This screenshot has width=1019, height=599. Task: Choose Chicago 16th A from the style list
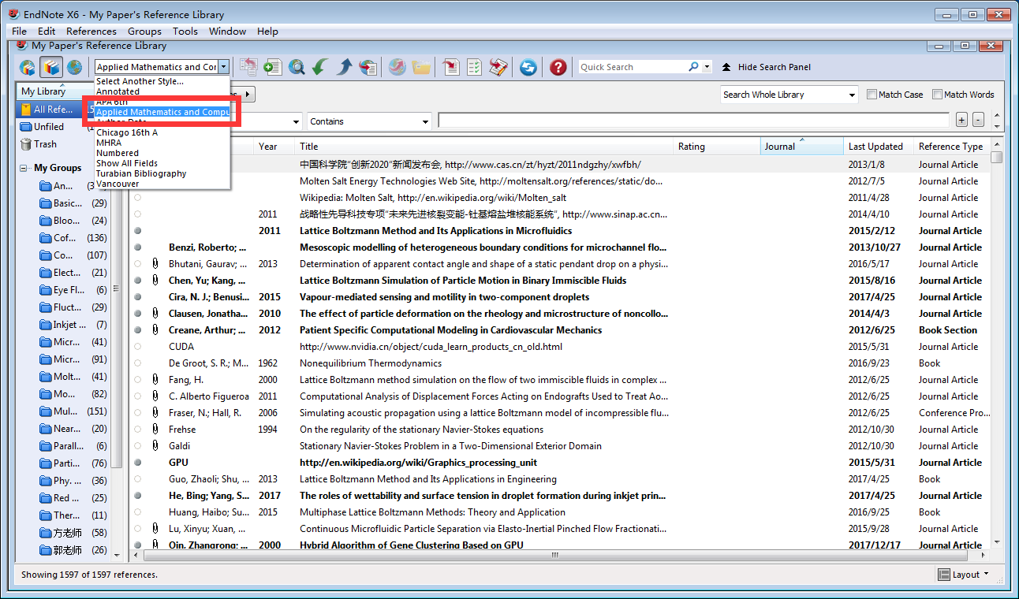pos(127,132)
